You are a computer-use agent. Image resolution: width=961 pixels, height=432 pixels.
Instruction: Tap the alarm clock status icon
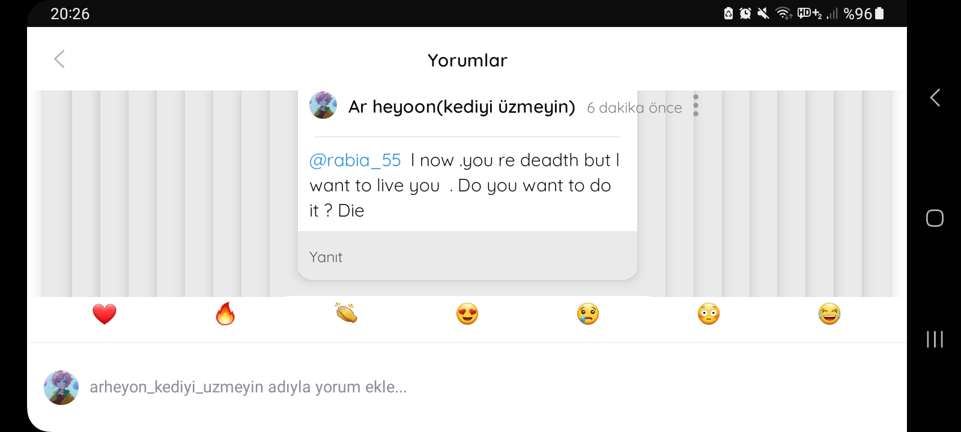click(x=745, y=13)
